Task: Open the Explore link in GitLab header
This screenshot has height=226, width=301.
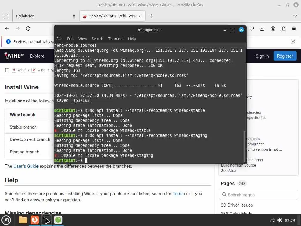Action: (37, 56)
